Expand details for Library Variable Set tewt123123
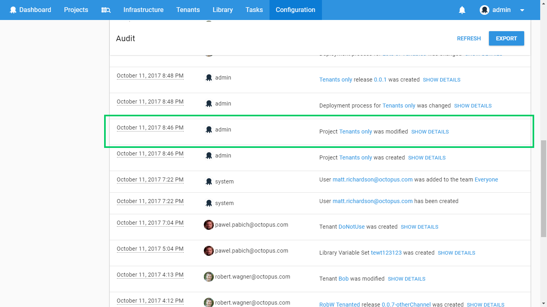Screen dimensions: 547x307 (x=456, y=253)
